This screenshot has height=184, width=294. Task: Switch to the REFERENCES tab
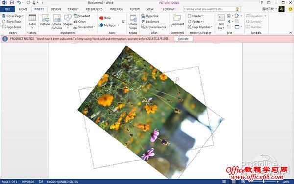[x=94, y=9]
